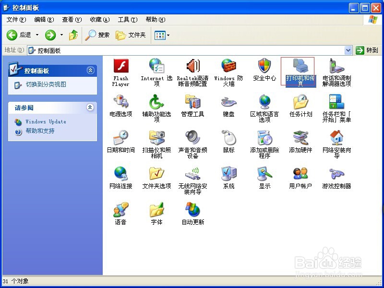Open 添加硬件 icon

[300, 138]
